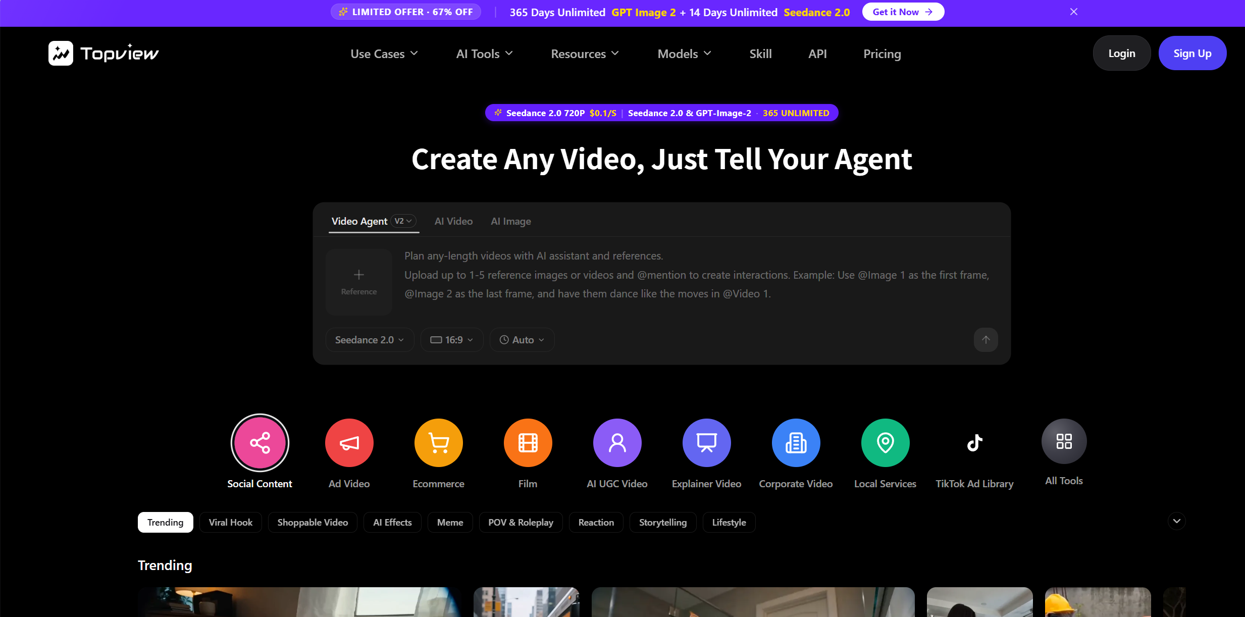The height and width of the screenshot is (617, 1245).
Task: Filter by POV & Roleplay
Action: click(521, 522)
